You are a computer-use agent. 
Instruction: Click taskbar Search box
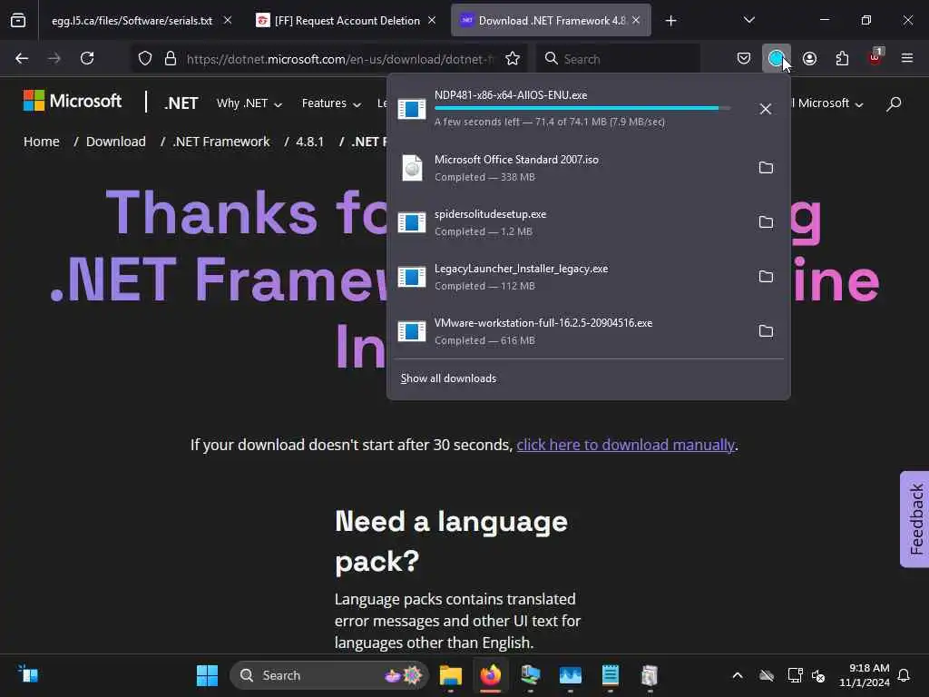click(328, 675)
